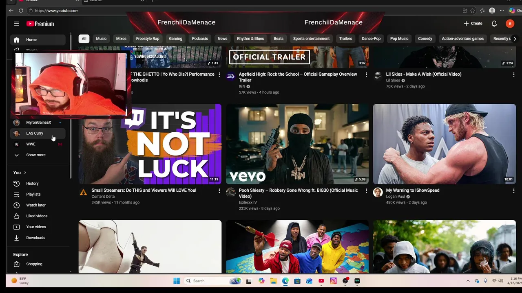Show more filter chips with the right arrow
522x293 pixels.
(515, 39)
